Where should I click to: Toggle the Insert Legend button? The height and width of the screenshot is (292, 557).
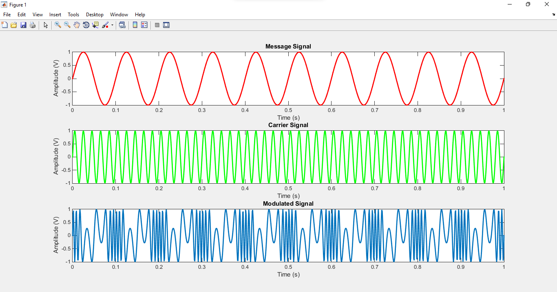[144, 25]
